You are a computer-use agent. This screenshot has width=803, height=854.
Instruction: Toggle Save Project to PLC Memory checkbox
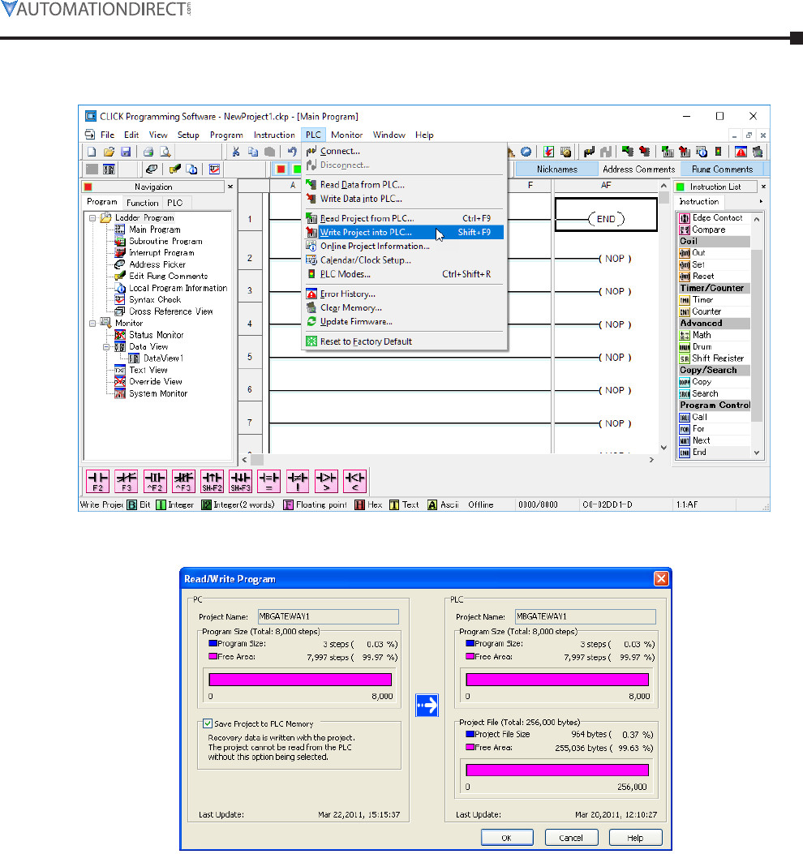(208, 723)
